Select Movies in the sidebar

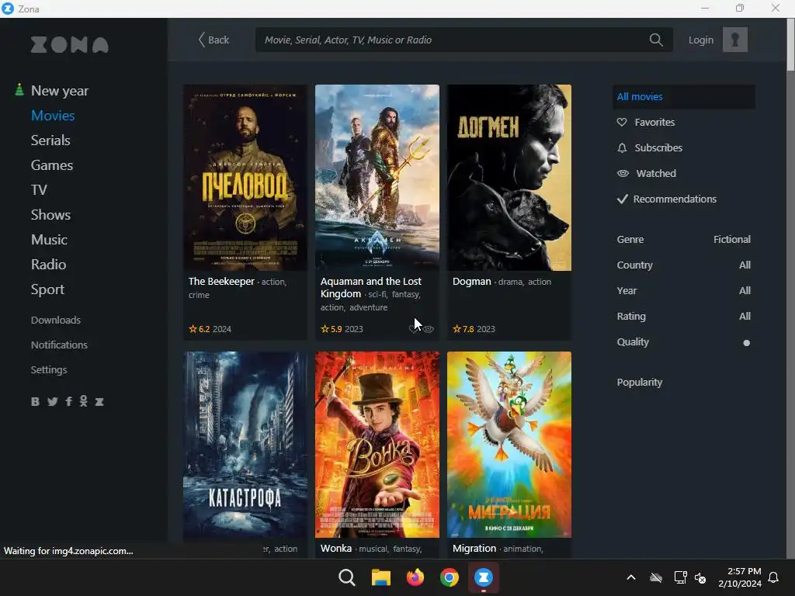point(53,116)
